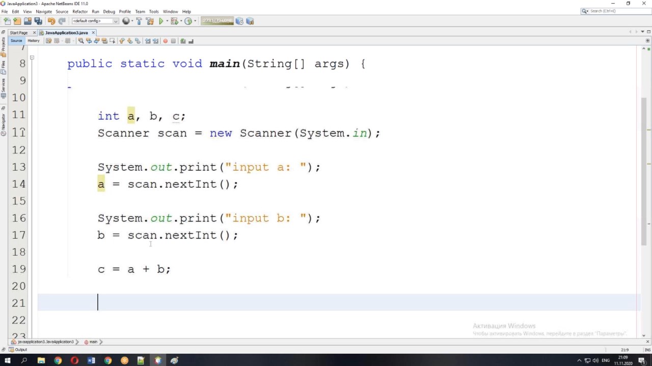Click Clean and Build Project icon
652x366 pixels.
(x=150, y=21)
